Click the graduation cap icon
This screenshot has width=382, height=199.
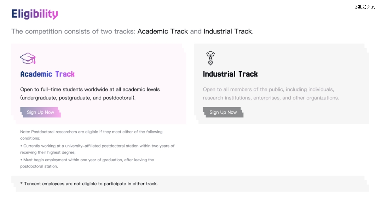coord(28,58)
